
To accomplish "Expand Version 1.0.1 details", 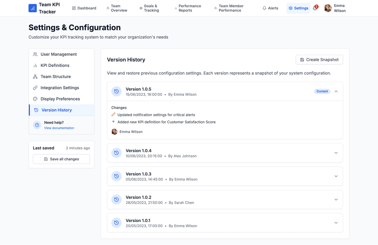I will point(336,223).
